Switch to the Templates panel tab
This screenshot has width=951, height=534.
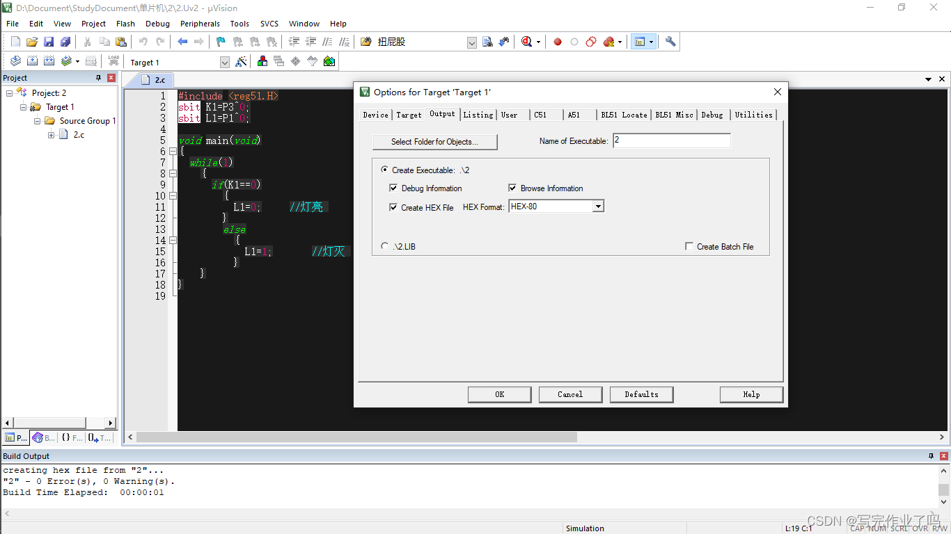[99, 438]
